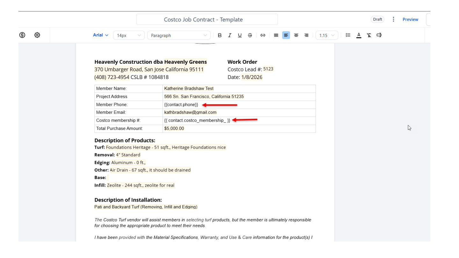The height and width of the screenshot is (258, 459).
Task: Click the 4" Standard removal value
Action: (x=128, y=155)
